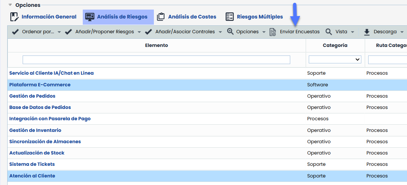This screenshot has height=185, width=407.
Task: Open the Plataforma E-Commerce element link
Action: (x=40, y=85)
